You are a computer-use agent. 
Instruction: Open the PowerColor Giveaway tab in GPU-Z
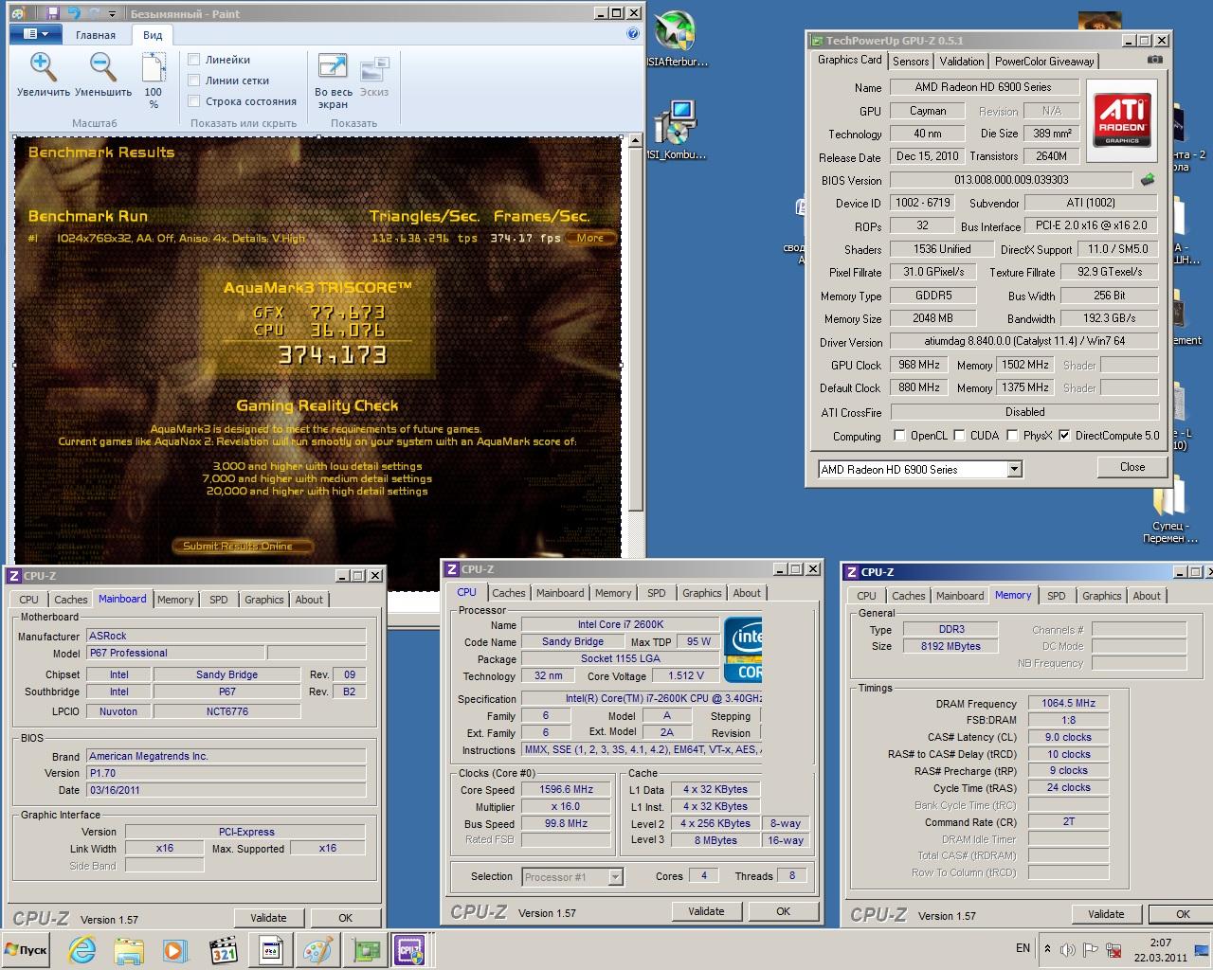point(1044,61)
